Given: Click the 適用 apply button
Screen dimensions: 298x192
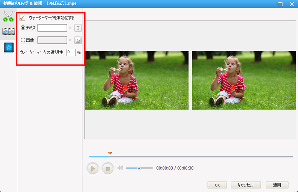Looking at the screenshot, I should click(x=277, y=185).
